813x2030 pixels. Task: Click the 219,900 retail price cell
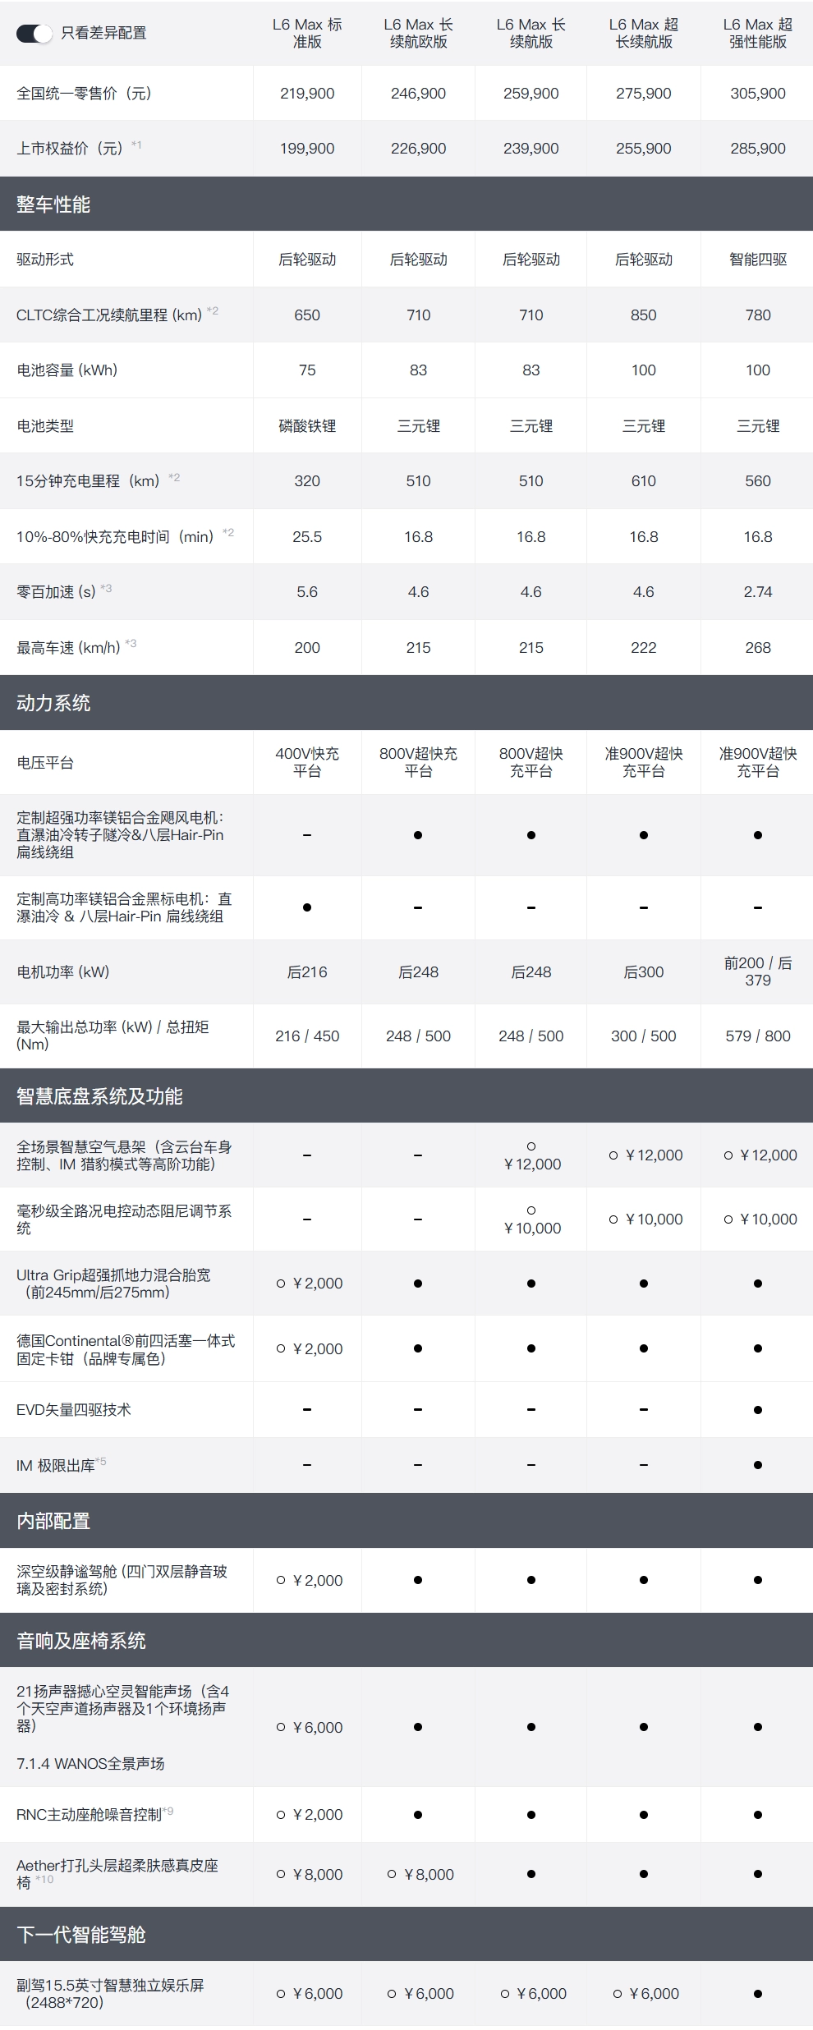pyautogui.click(x=307, y=94)
